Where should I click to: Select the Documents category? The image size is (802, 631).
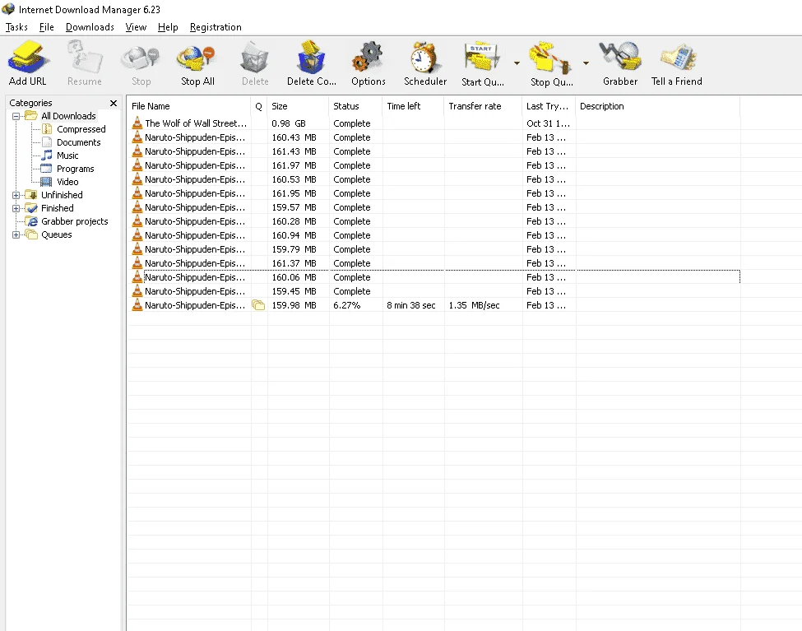click(x=79, y=143)
